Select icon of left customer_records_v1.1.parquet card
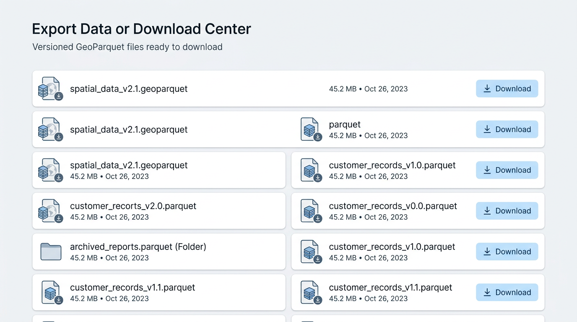This screenshot has height=322, width=577. point(51,292)
